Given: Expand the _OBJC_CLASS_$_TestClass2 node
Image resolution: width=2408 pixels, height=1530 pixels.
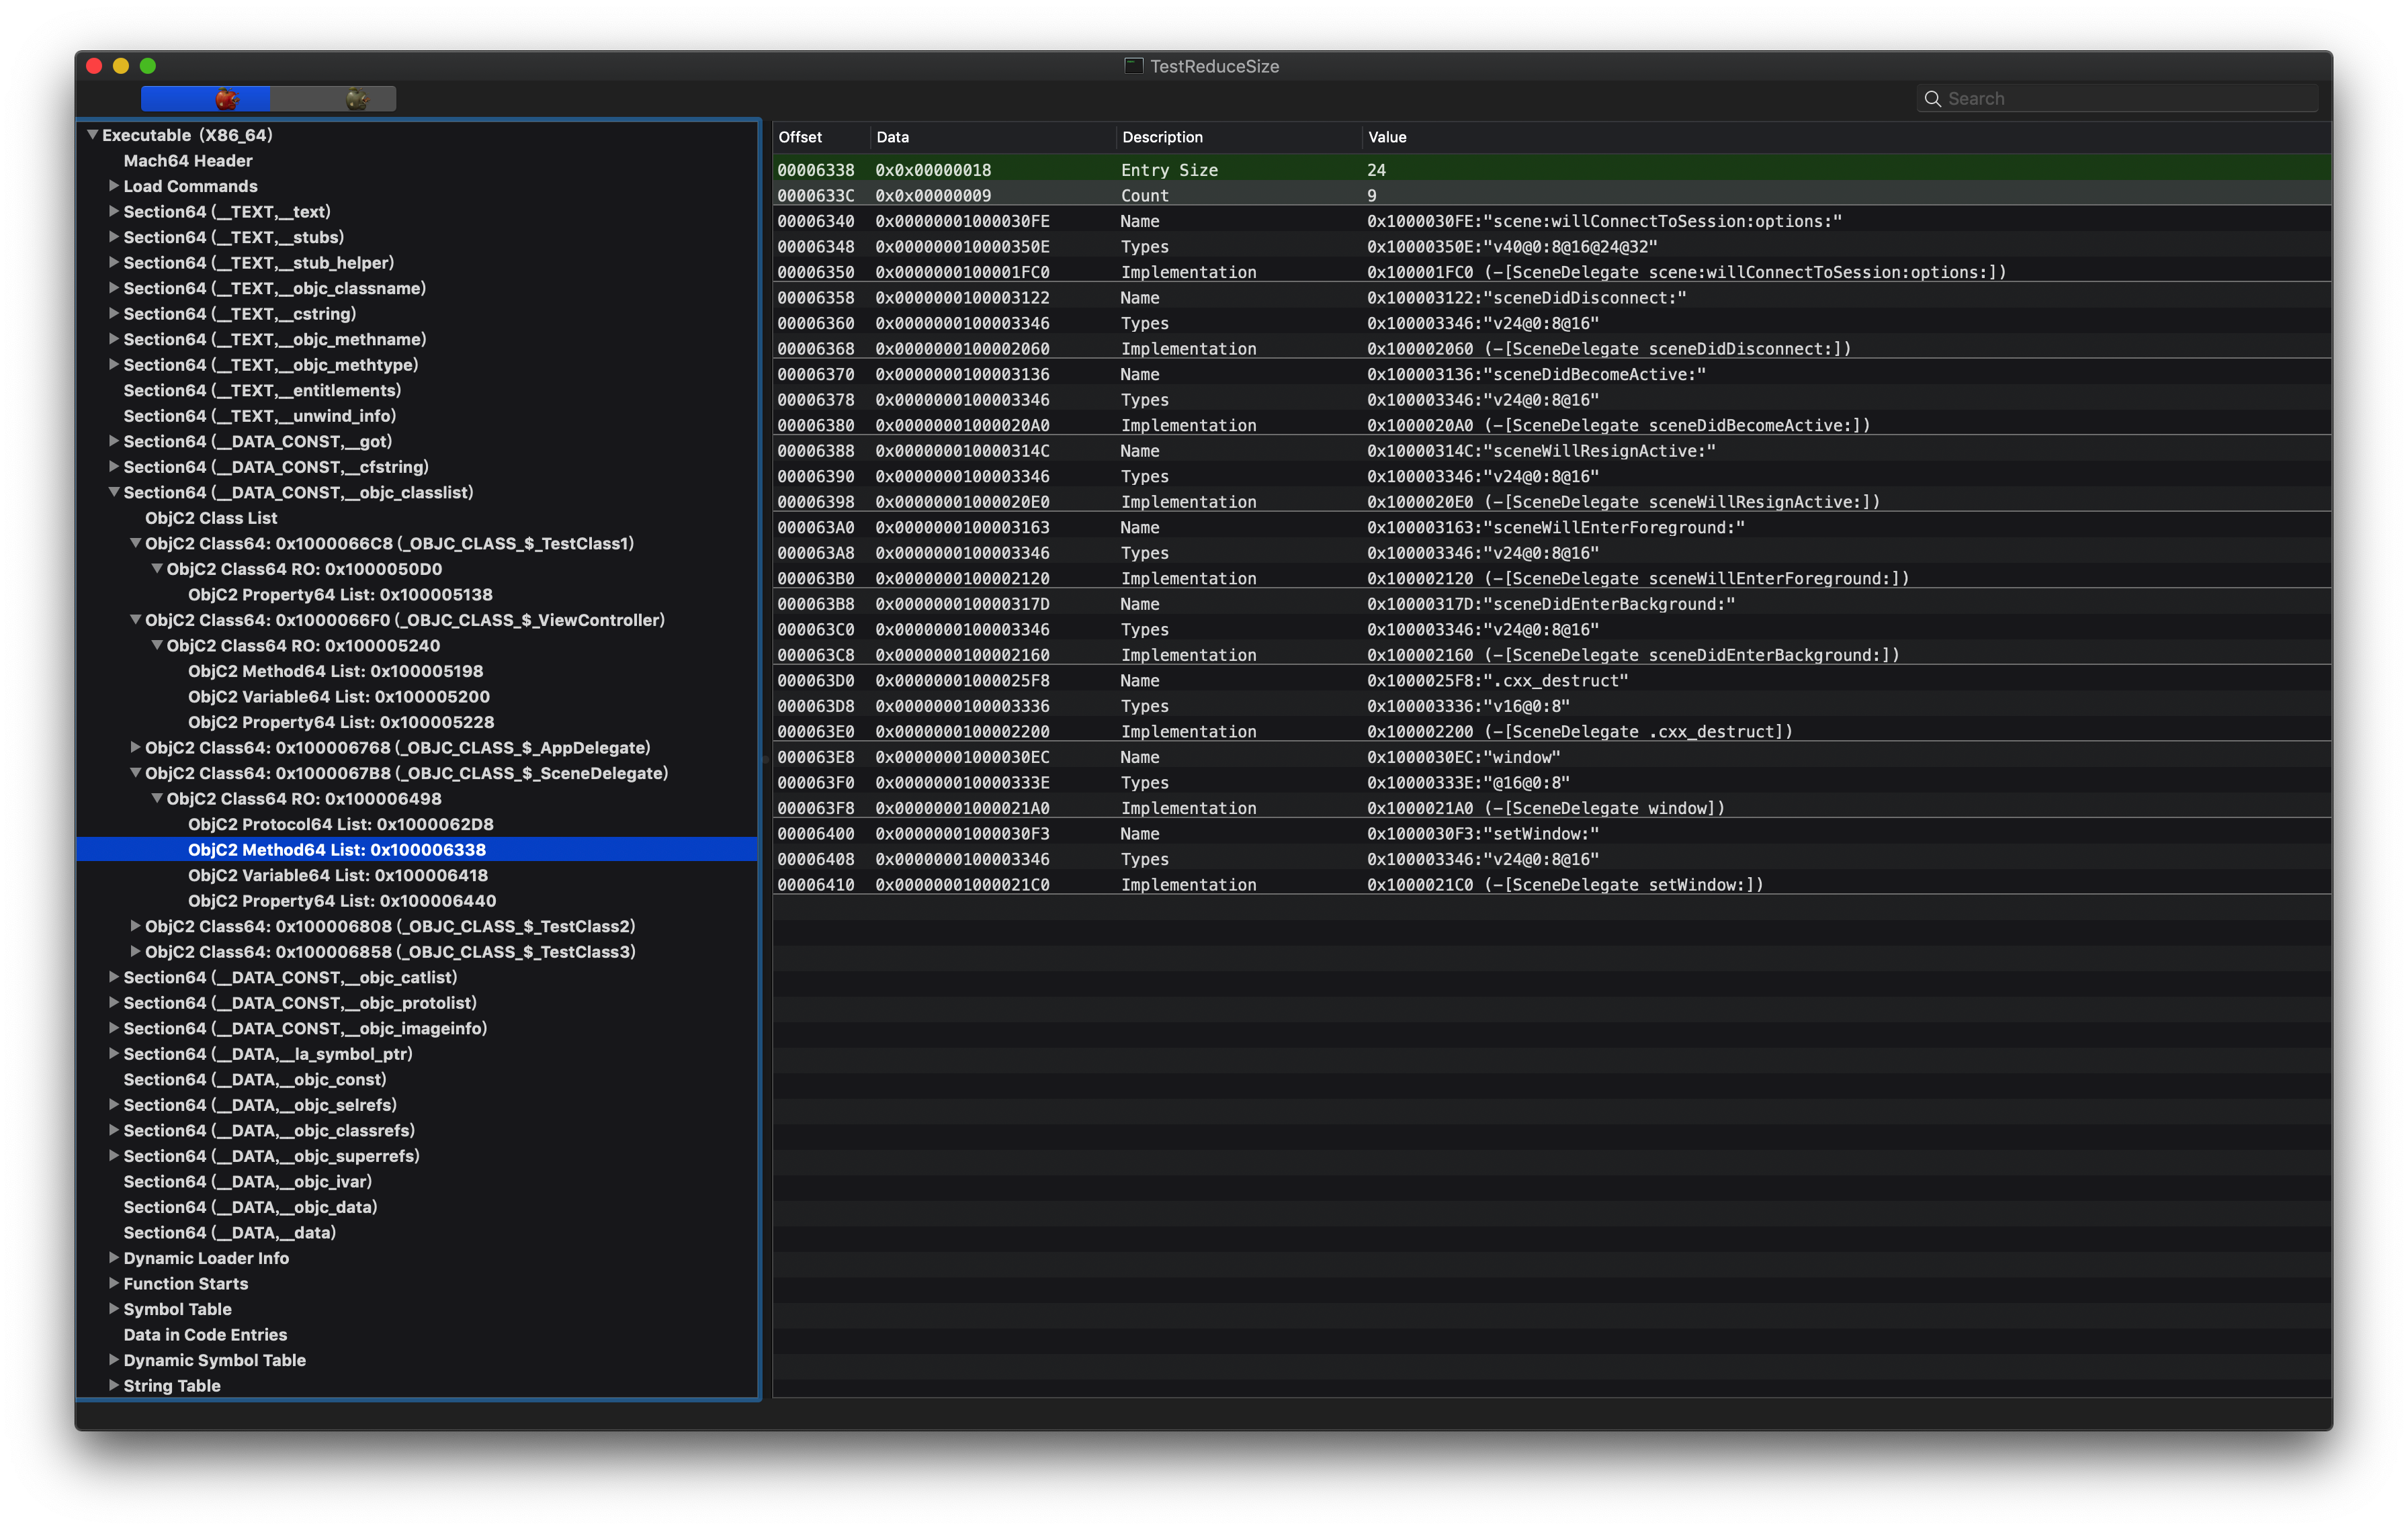Looking at the screenshot, I should click(x=135, y=926).
